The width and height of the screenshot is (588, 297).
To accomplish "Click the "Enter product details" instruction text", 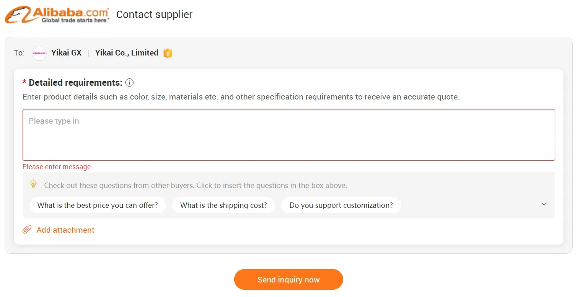I will coord(241,97).
